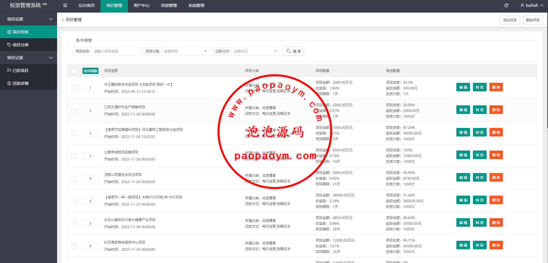Check the box for 社区居家养老服务中心项目 row
Screen dimensions: 548x263
74,246
